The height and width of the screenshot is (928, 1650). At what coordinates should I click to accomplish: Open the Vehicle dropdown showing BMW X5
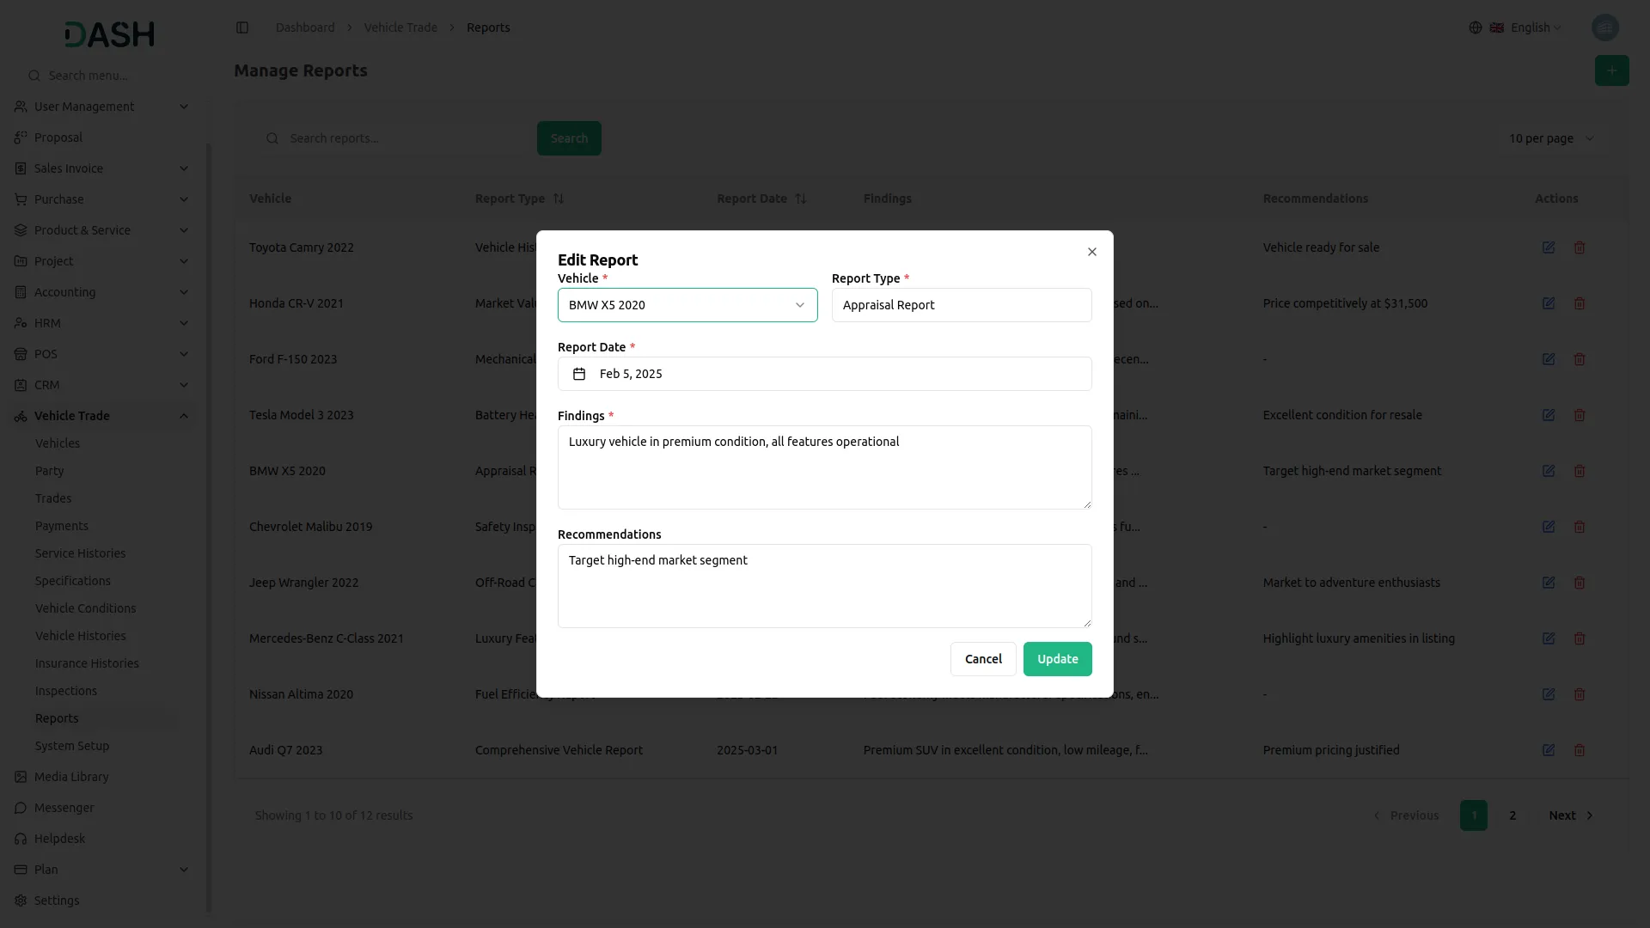(x=687, y=305)
